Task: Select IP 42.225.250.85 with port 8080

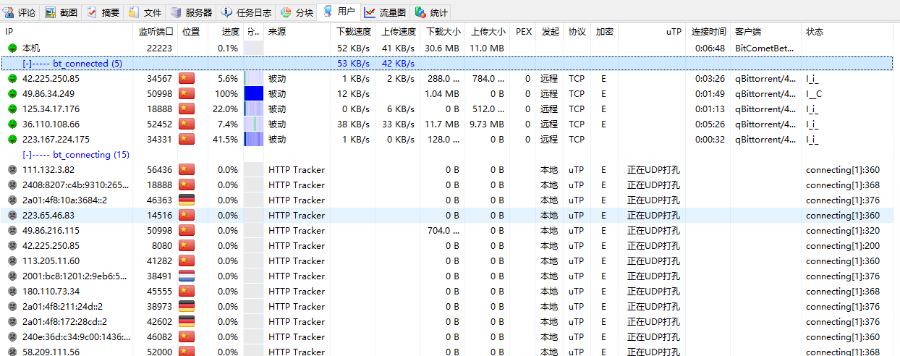Action: coord(51,245)
